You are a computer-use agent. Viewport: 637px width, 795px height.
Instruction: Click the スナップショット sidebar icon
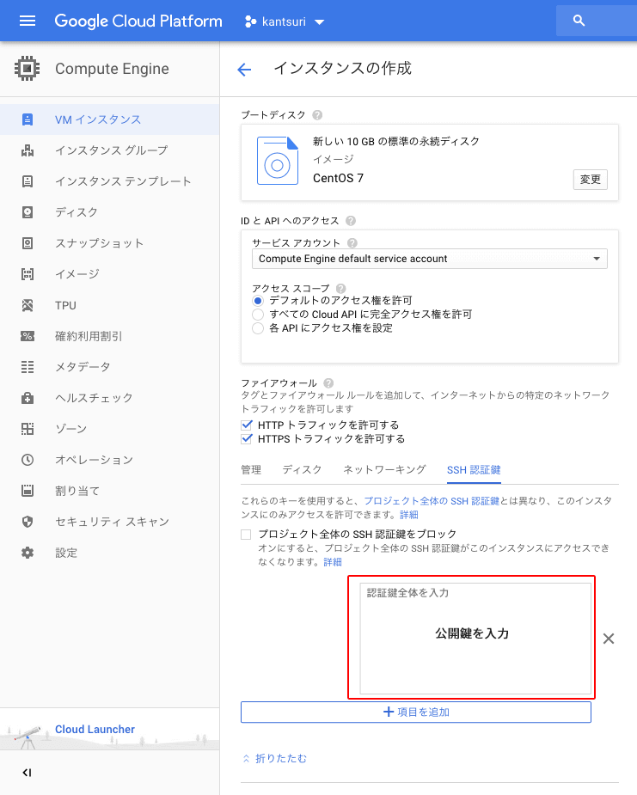point(28,243)
